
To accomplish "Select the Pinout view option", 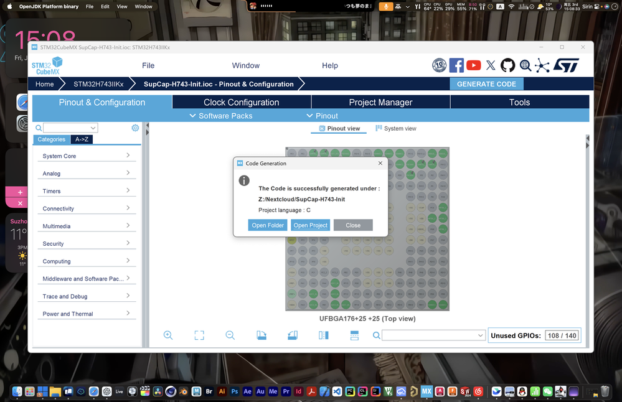I will pos(338,128).
